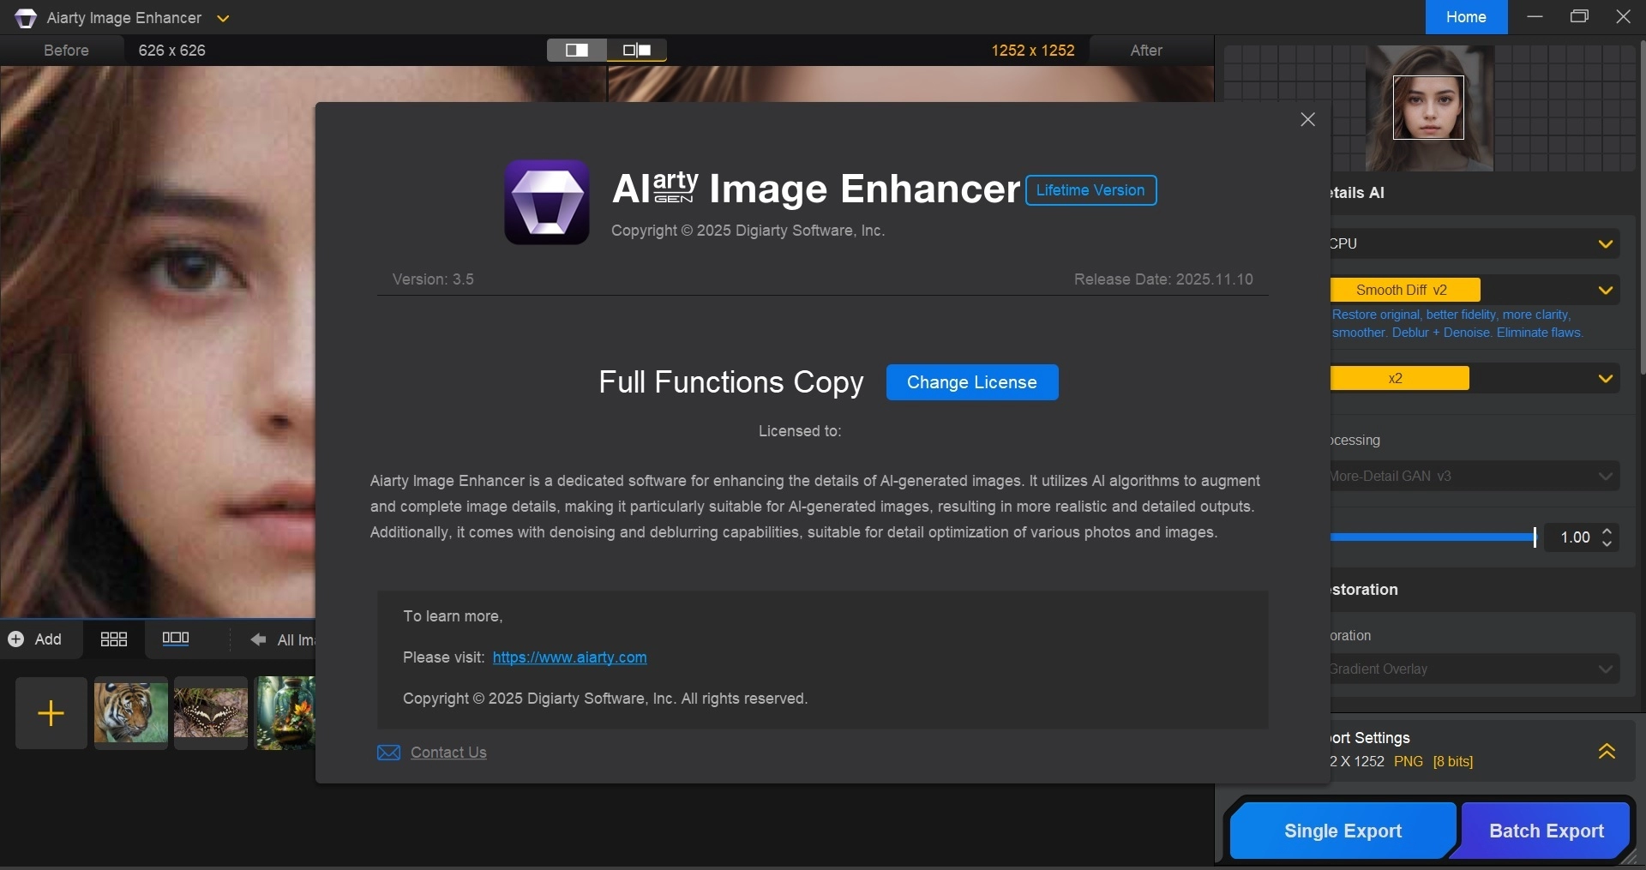
Task: Click the large yellow plus add tile
Action: tap(51, 713)
